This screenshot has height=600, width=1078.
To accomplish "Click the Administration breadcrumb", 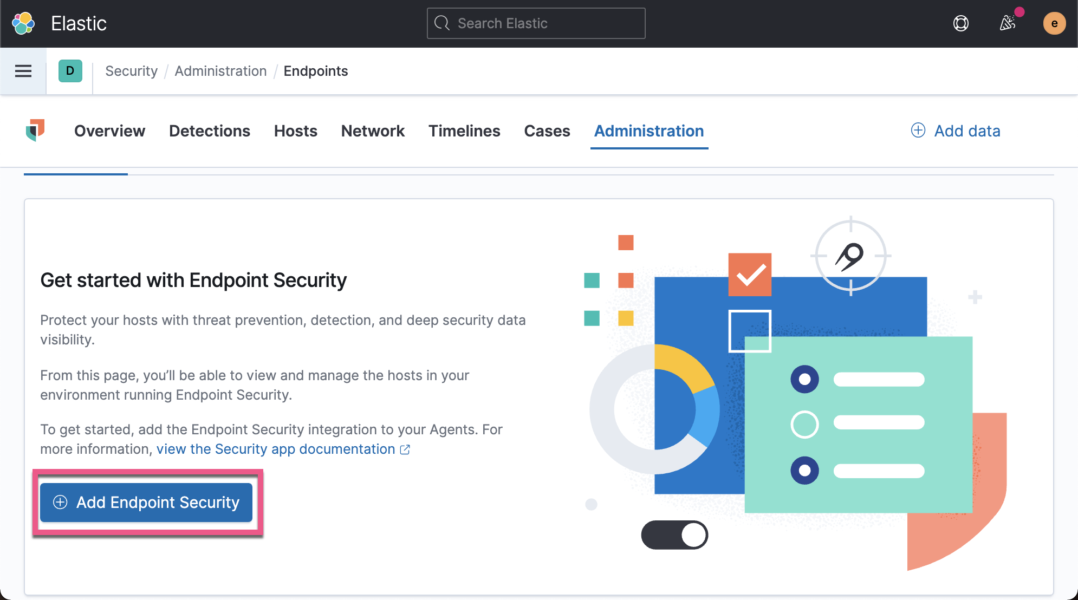I will click(220, 71).
